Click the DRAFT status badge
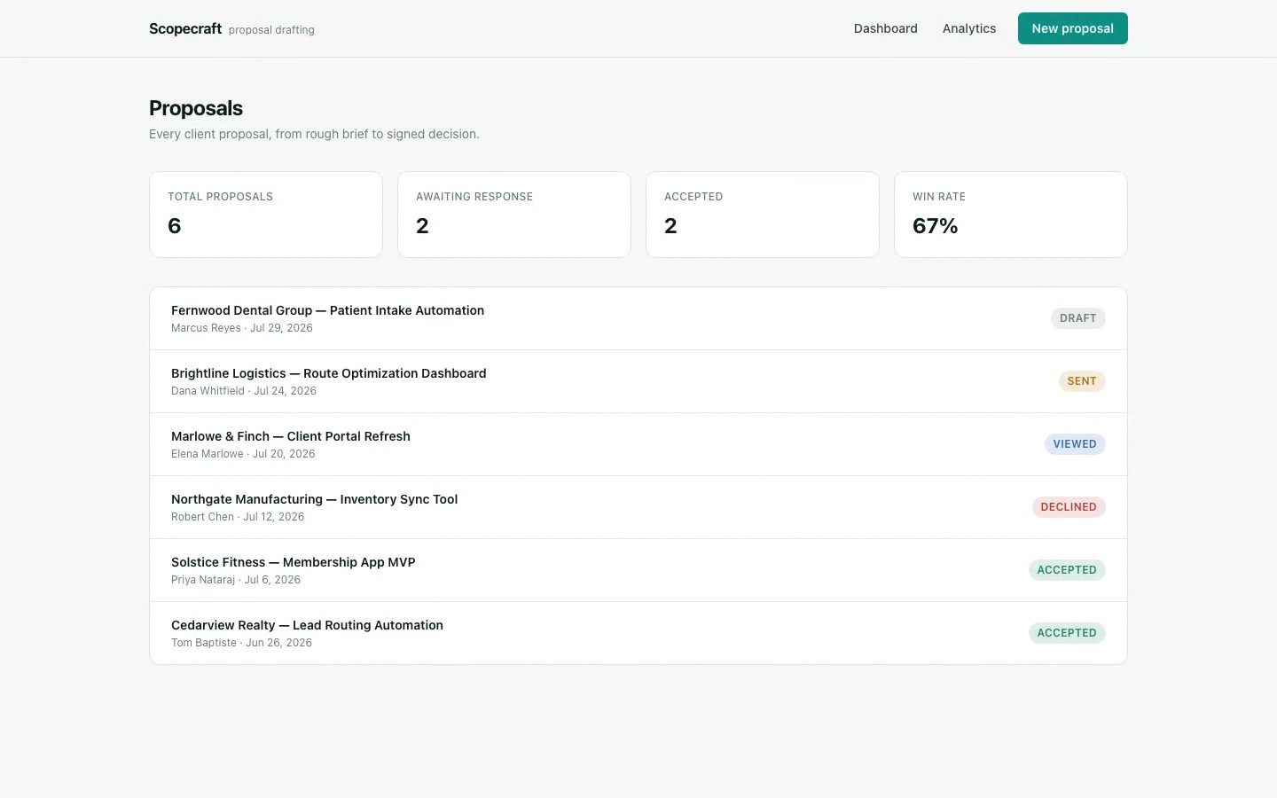Viewport: 1277px width, 798px height. tap(1077, 318)
